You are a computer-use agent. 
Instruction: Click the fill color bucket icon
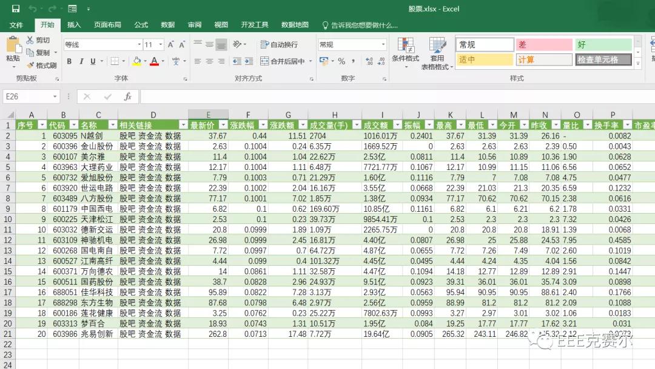(x=136, y=61)
